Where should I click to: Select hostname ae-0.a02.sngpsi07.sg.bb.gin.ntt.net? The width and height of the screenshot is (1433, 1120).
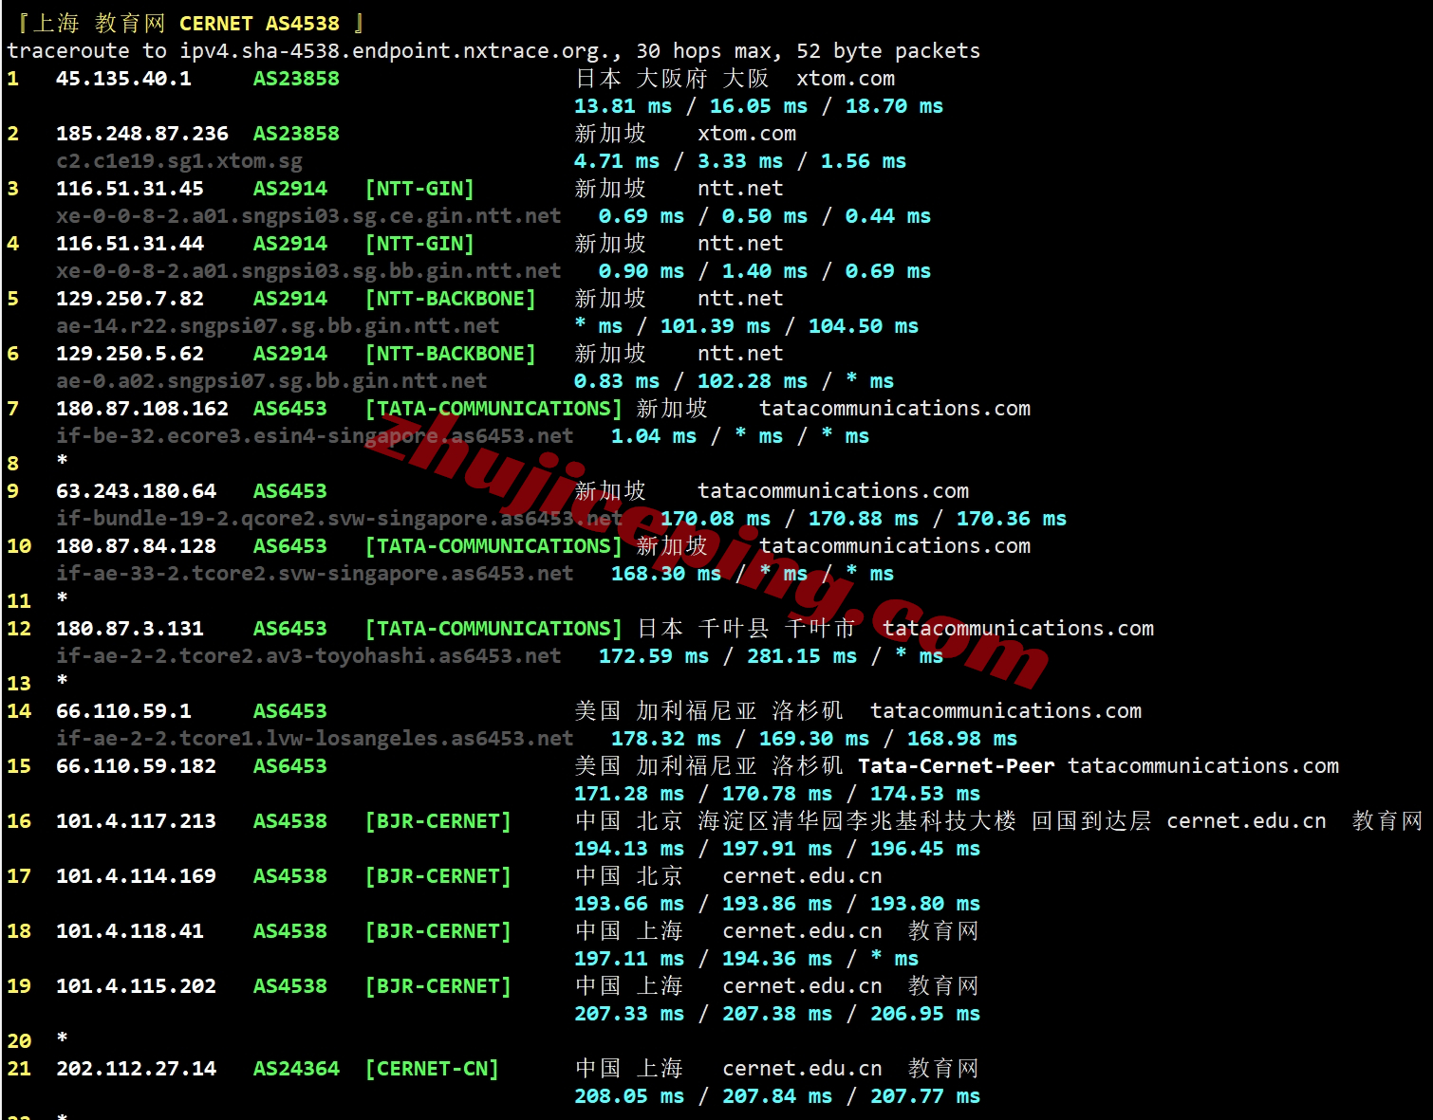pos(271,380)
